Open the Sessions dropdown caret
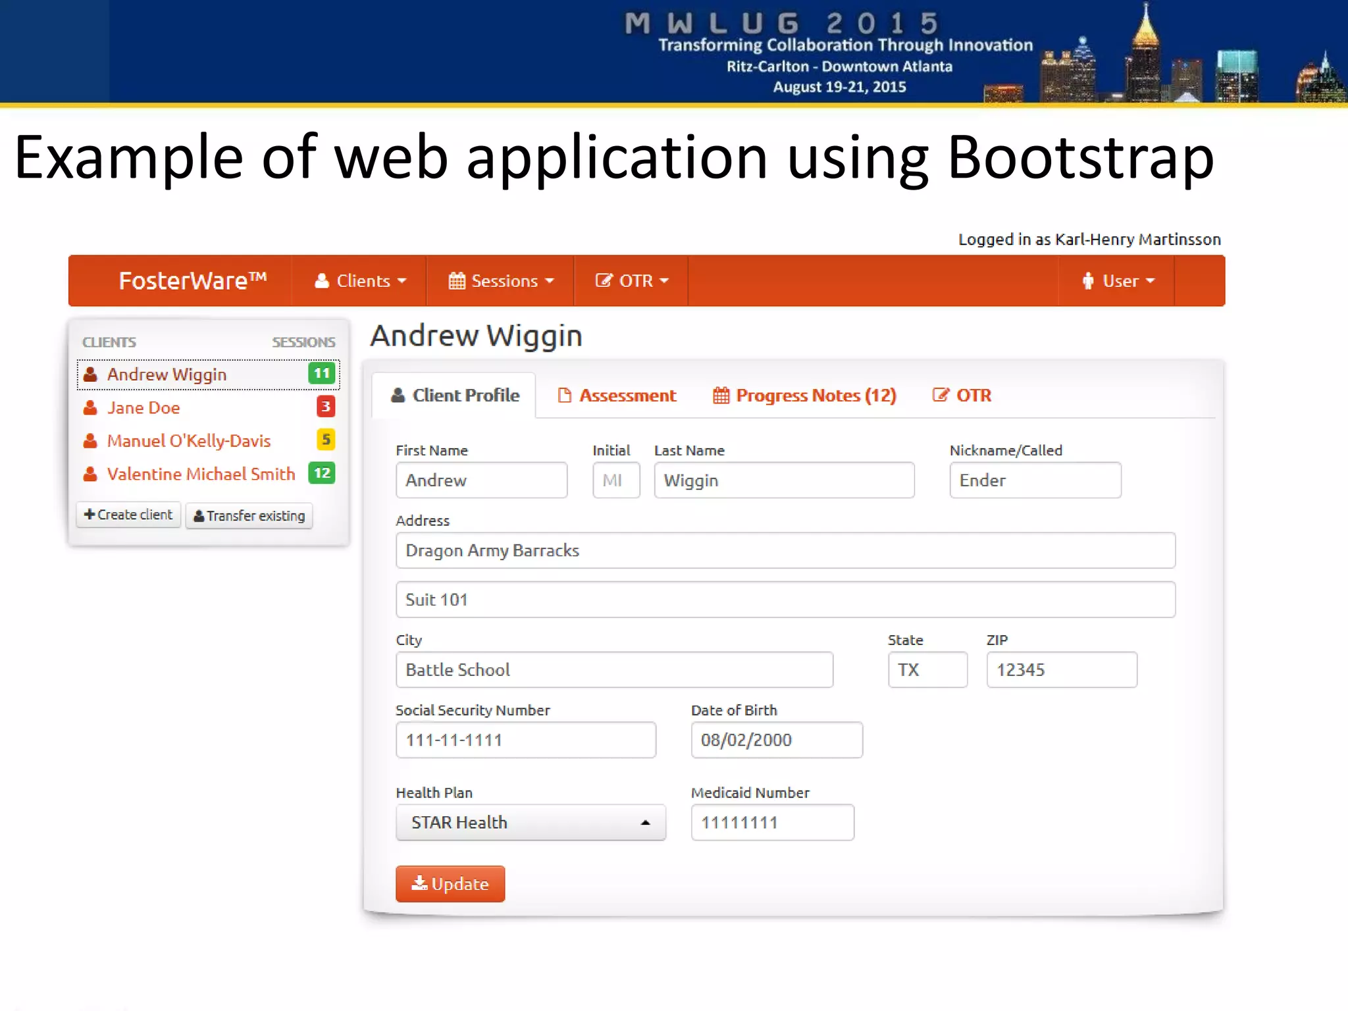Viewport: 1348px width, 1011px height. (x=550, y=281)
